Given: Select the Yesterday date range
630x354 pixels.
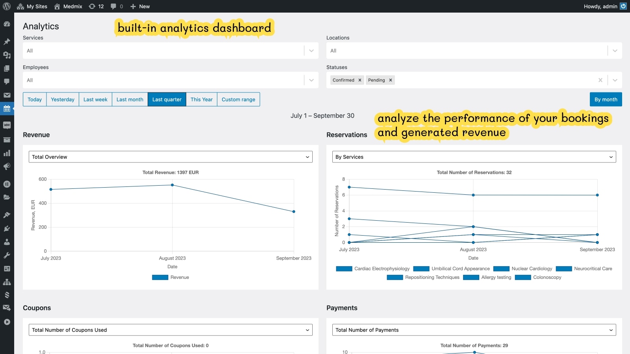Looking at the screenshot, I should 63,100.
